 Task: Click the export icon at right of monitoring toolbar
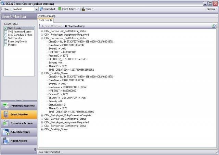214,26
